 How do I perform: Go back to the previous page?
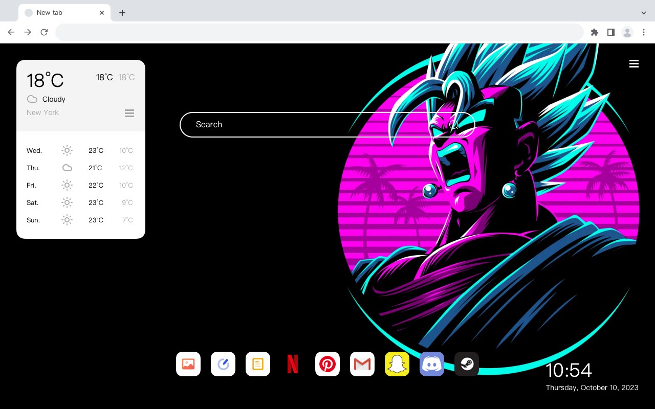pos(11,32)
